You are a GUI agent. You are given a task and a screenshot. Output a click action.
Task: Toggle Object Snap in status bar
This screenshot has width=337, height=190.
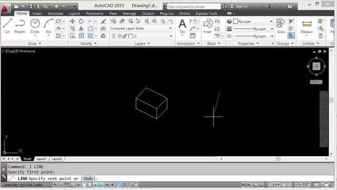point(84,185)
